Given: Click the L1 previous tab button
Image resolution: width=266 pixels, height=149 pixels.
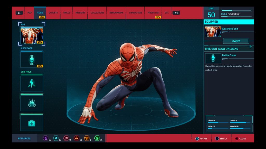Looking at the screenshot, I should click(19, 13).
